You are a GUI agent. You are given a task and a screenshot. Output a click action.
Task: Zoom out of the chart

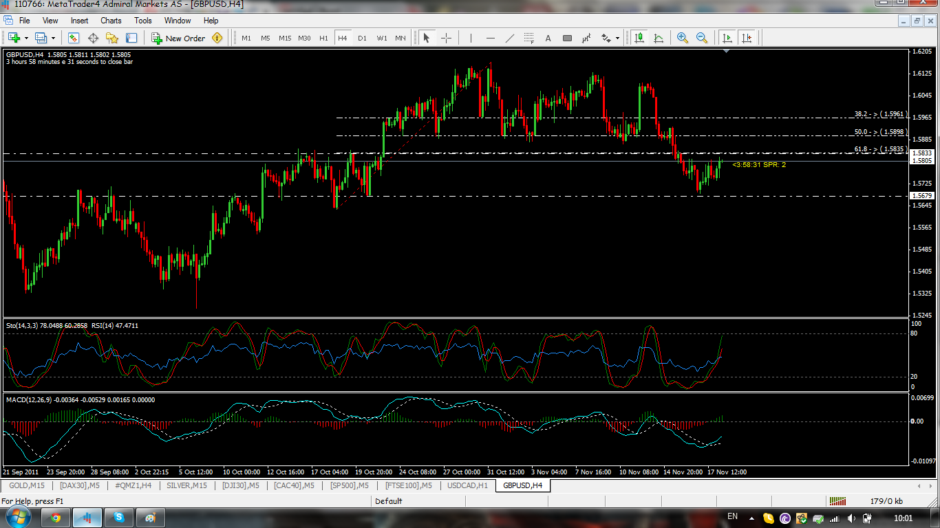(702, 38)
